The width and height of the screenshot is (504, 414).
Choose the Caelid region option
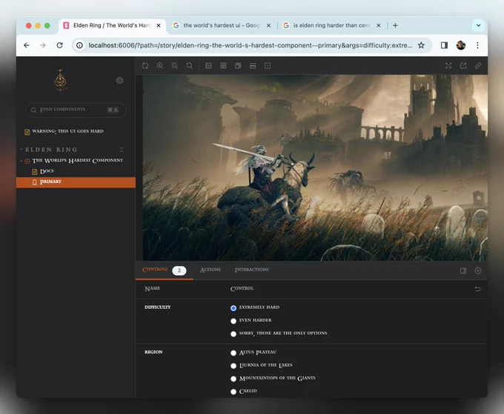pos(233,392)
